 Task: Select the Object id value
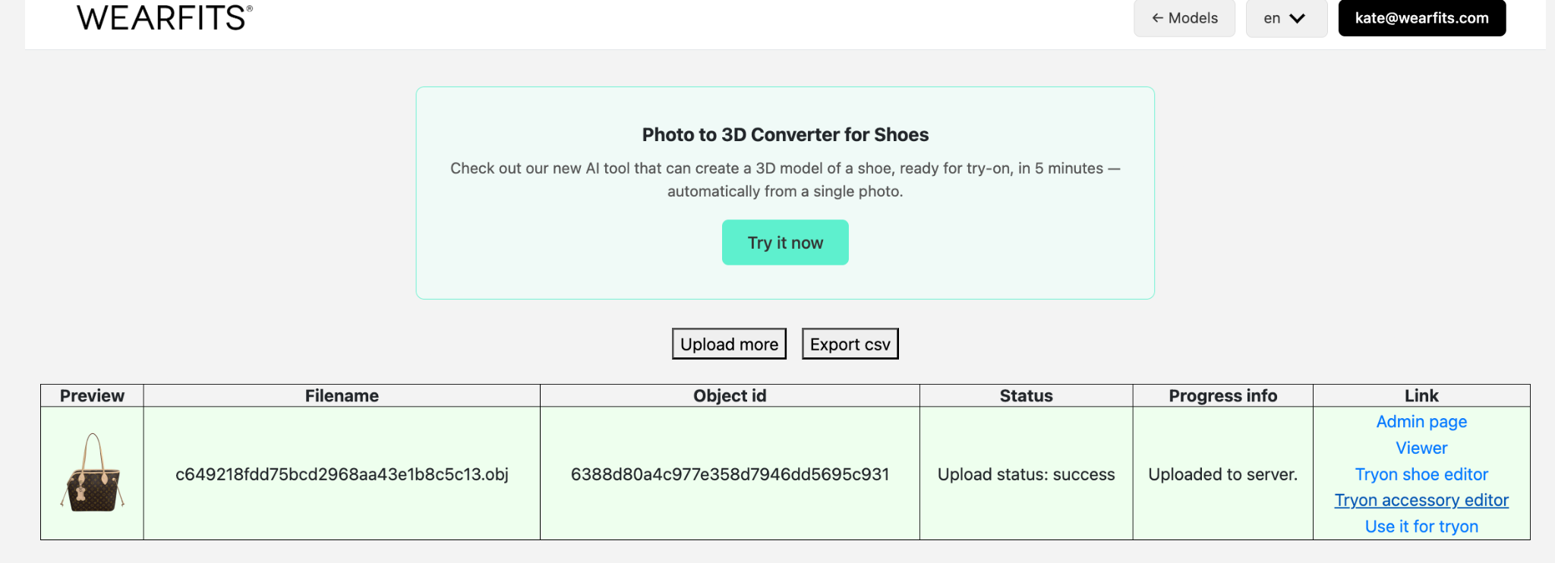point(729,474)
